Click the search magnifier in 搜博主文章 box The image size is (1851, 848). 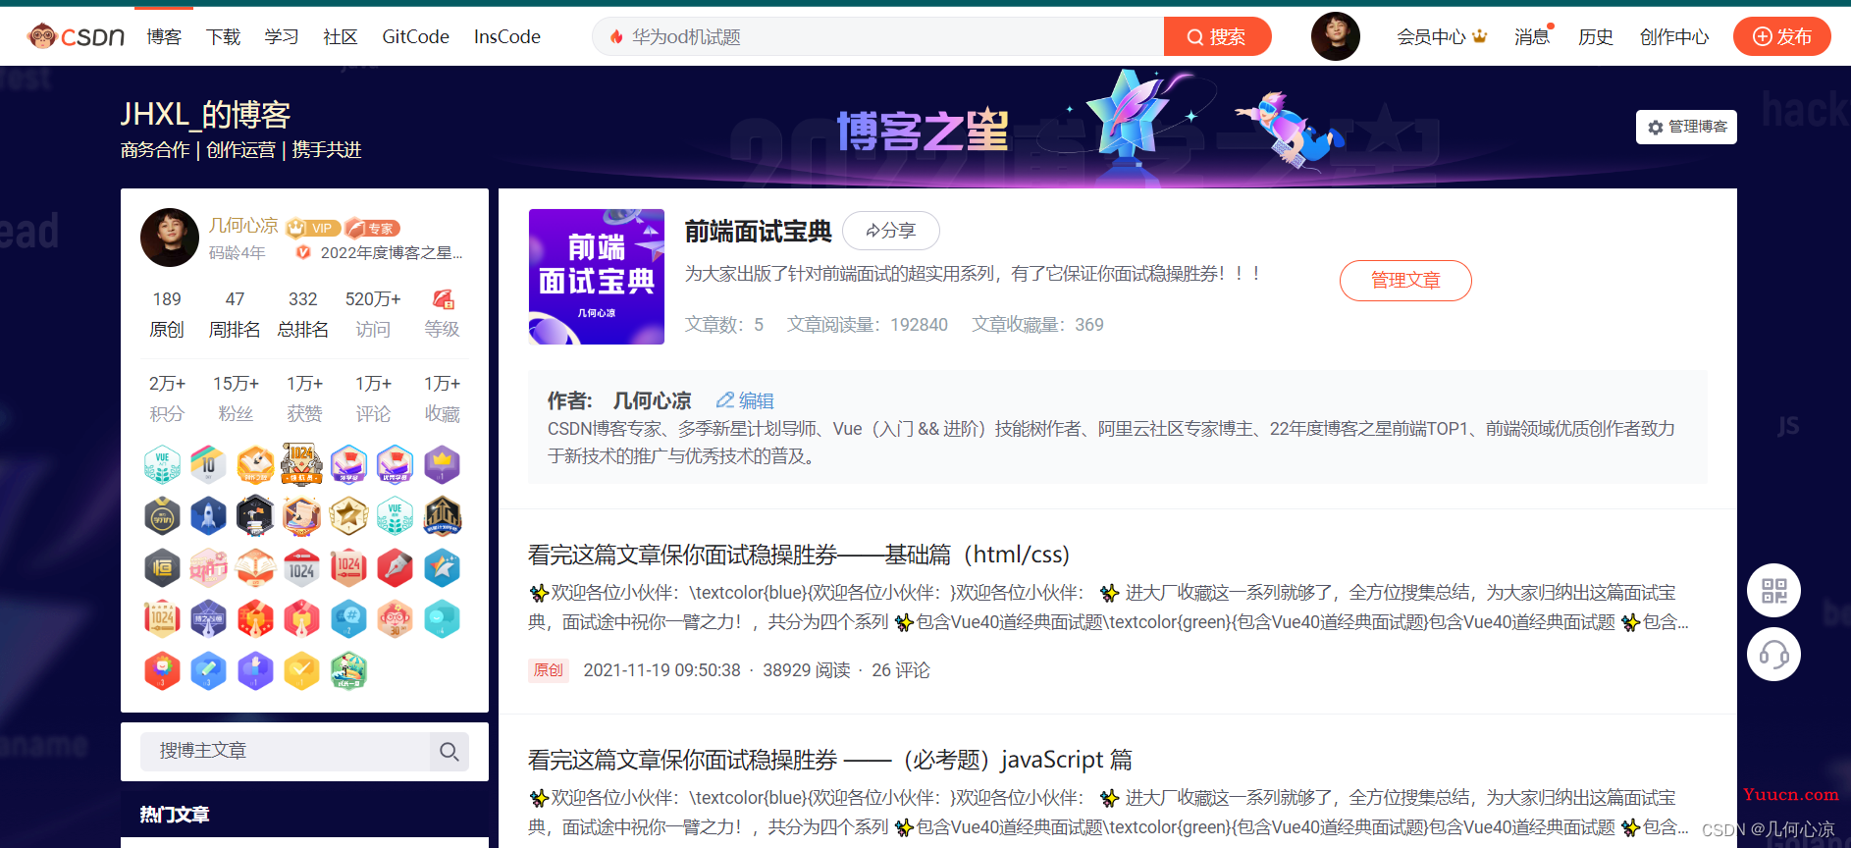coord(450,752)
